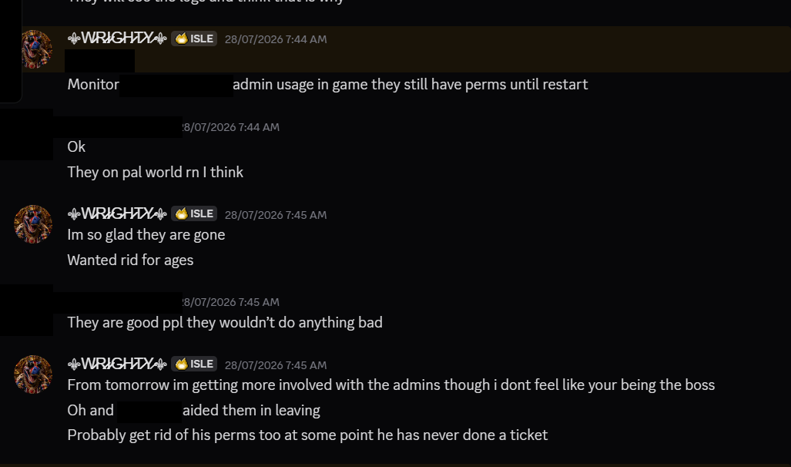The height and width of the screenshot is (467, 791).
Task: Select the 'Ok' reply message
Action: coord(76,146)
